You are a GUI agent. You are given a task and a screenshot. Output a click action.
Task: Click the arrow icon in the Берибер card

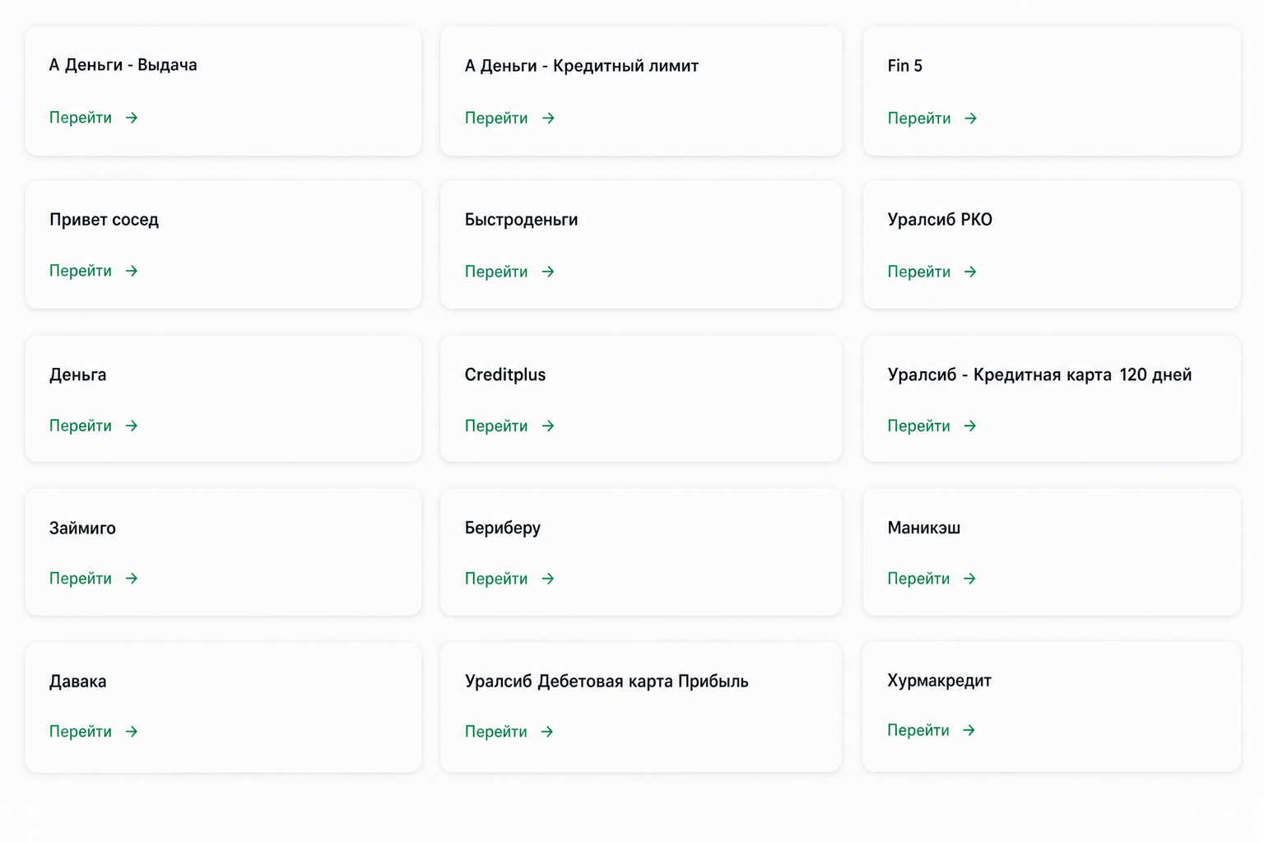click(x=548, y=579)
